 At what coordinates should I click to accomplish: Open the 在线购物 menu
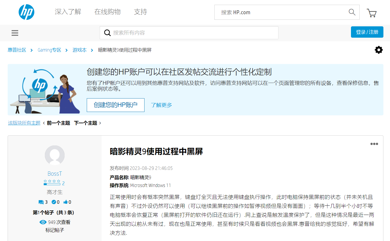point(108,12)
